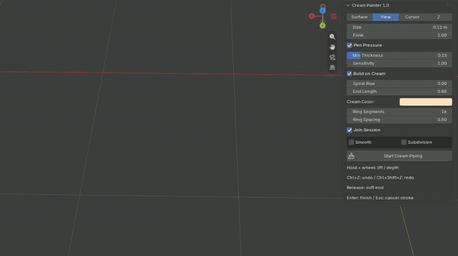
Task: Disable the Pen Pressure checkbox
Action: [x=349, y=45]
